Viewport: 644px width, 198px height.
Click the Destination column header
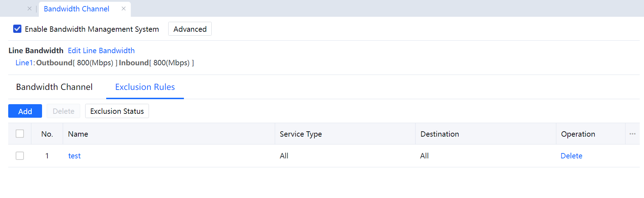[439, 134]
